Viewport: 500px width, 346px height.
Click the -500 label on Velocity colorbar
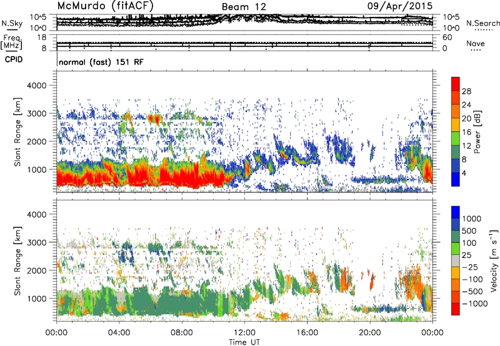472,291
